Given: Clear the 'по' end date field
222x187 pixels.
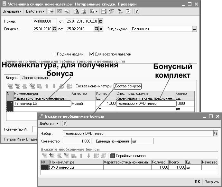Looking at the screenshot, I should [101, 29].
